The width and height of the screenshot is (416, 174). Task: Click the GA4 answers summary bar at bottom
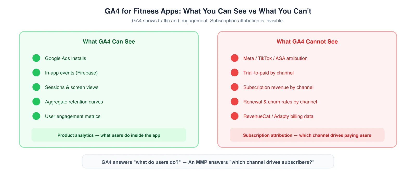(x=208, y=162)
